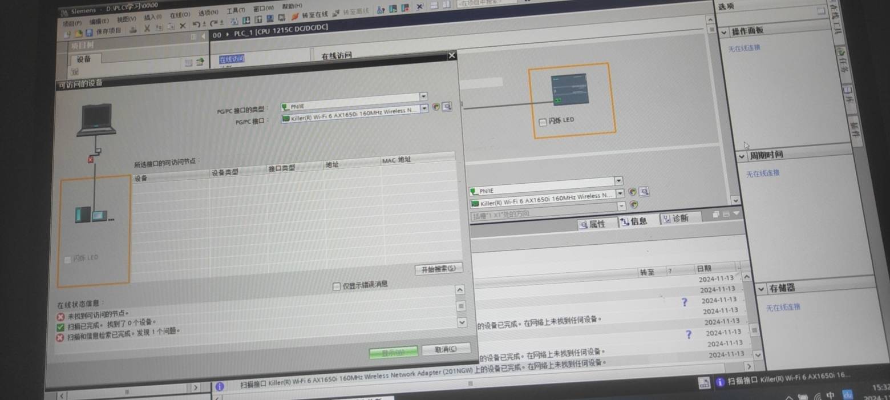This screenshot has width=890, height=400.
Task: Click the compile icon in toolbar
Action: click(x=234, y=21)
